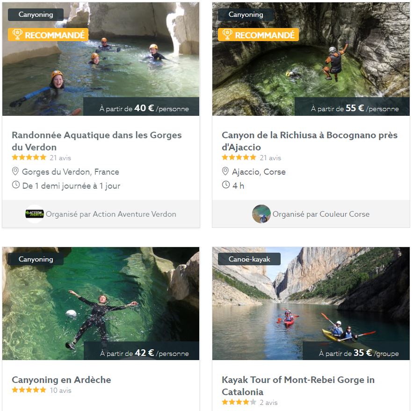The width and height of the screenshot is (413, 411).
Task: View 21 avis for Canyon de la Richiusa
Action: [270, 158]
